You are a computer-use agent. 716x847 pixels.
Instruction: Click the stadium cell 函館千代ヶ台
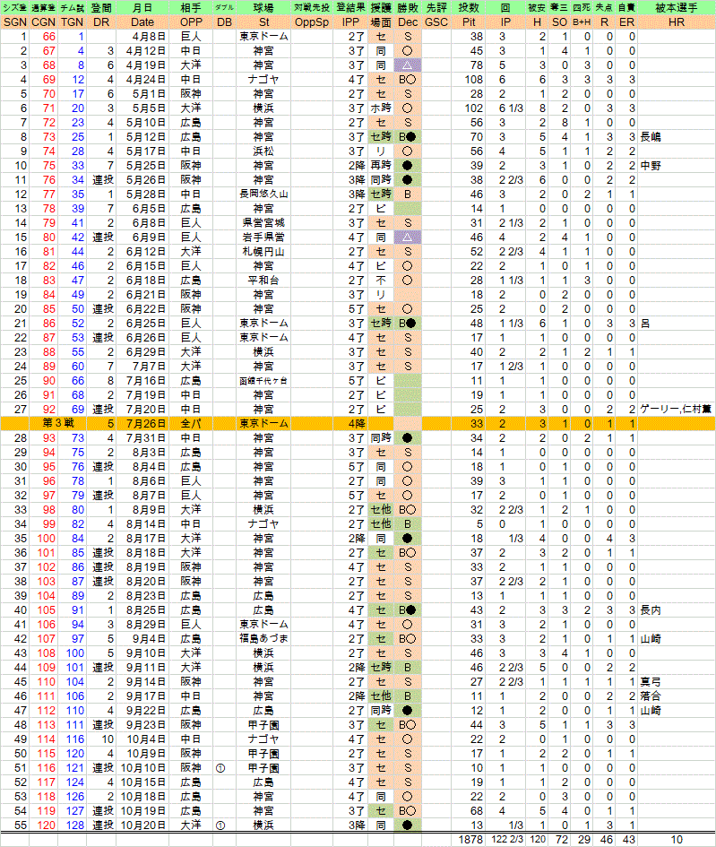263,380
